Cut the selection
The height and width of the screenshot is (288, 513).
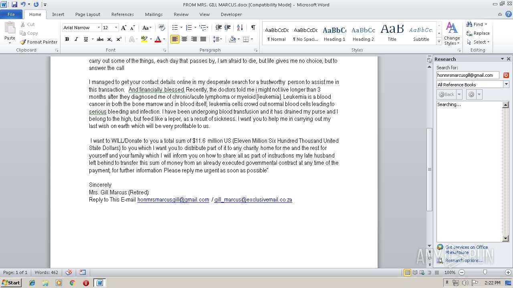tap(28, 24)
